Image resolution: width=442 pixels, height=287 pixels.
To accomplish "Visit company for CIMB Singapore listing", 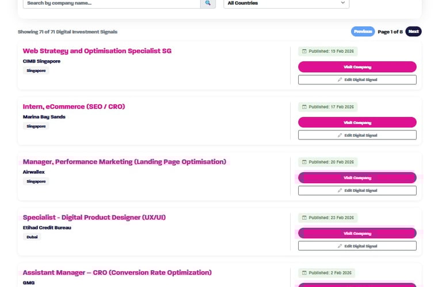I will click(357, 67).
